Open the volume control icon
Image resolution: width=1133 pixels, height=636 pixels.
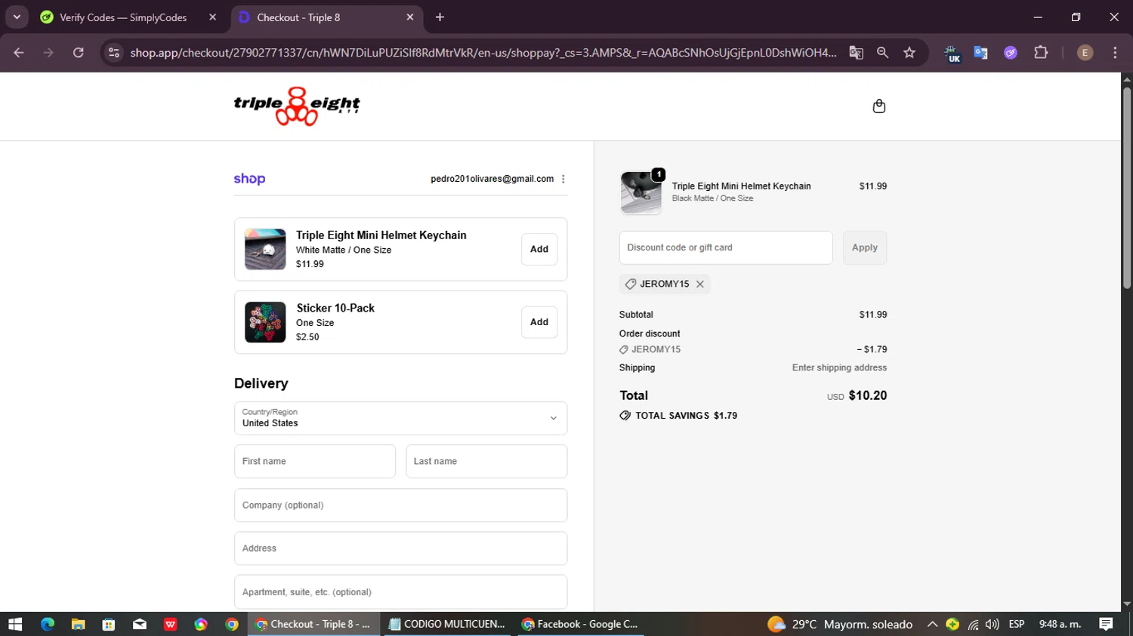coord(993,624)
